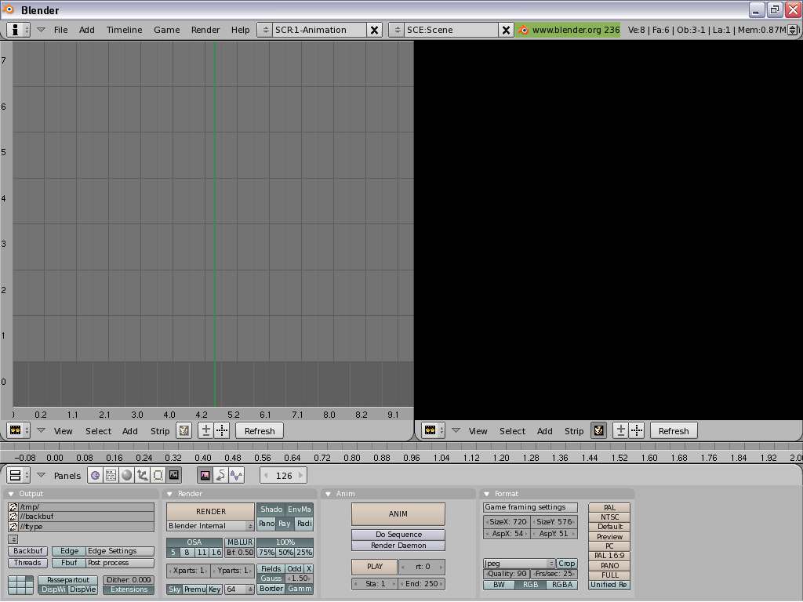
Task: Open the Shading buttons sphere icon
Action: (126, 475)
